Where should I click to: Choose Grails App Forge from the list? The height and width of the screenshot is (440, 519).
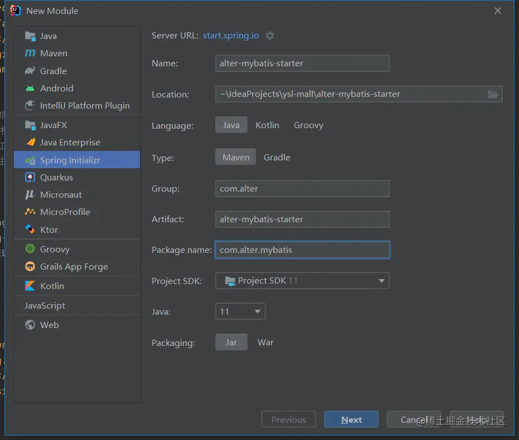click(74, 267)
